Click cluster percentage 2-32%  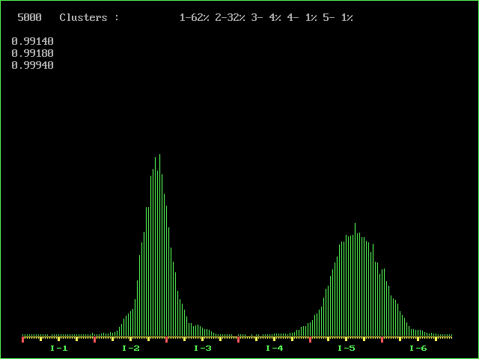tap(230, 18)
